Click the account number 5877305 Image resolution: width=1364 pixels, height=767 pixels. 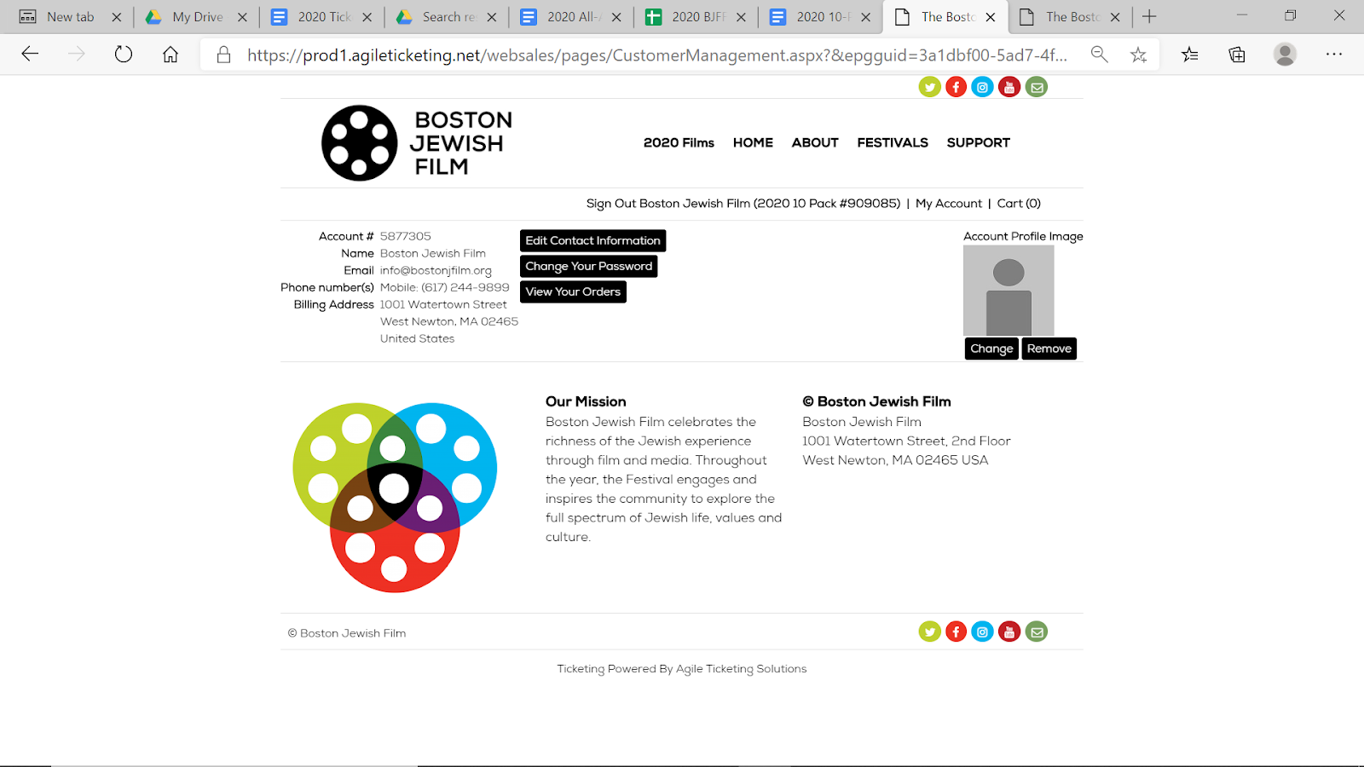(x=406, y=236)
